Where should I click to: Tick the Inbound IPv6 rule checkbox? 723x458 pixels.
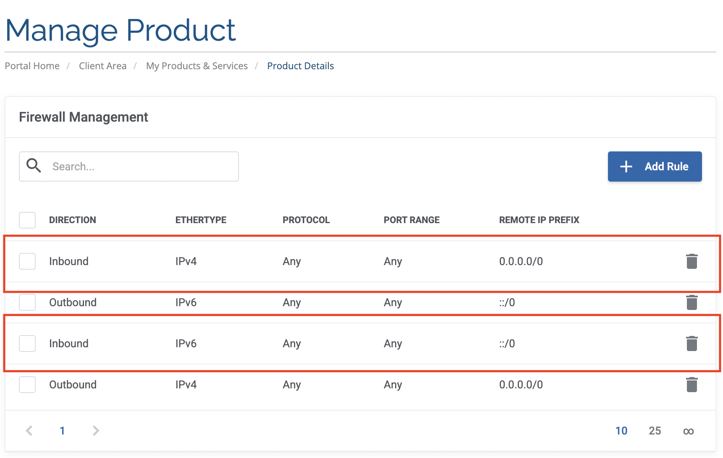coord(27,343)
